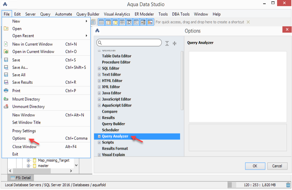Viewport: 292px width, 190px height.
Task: Click Expand All icon next to options search
Action: [x=167, y=43]
